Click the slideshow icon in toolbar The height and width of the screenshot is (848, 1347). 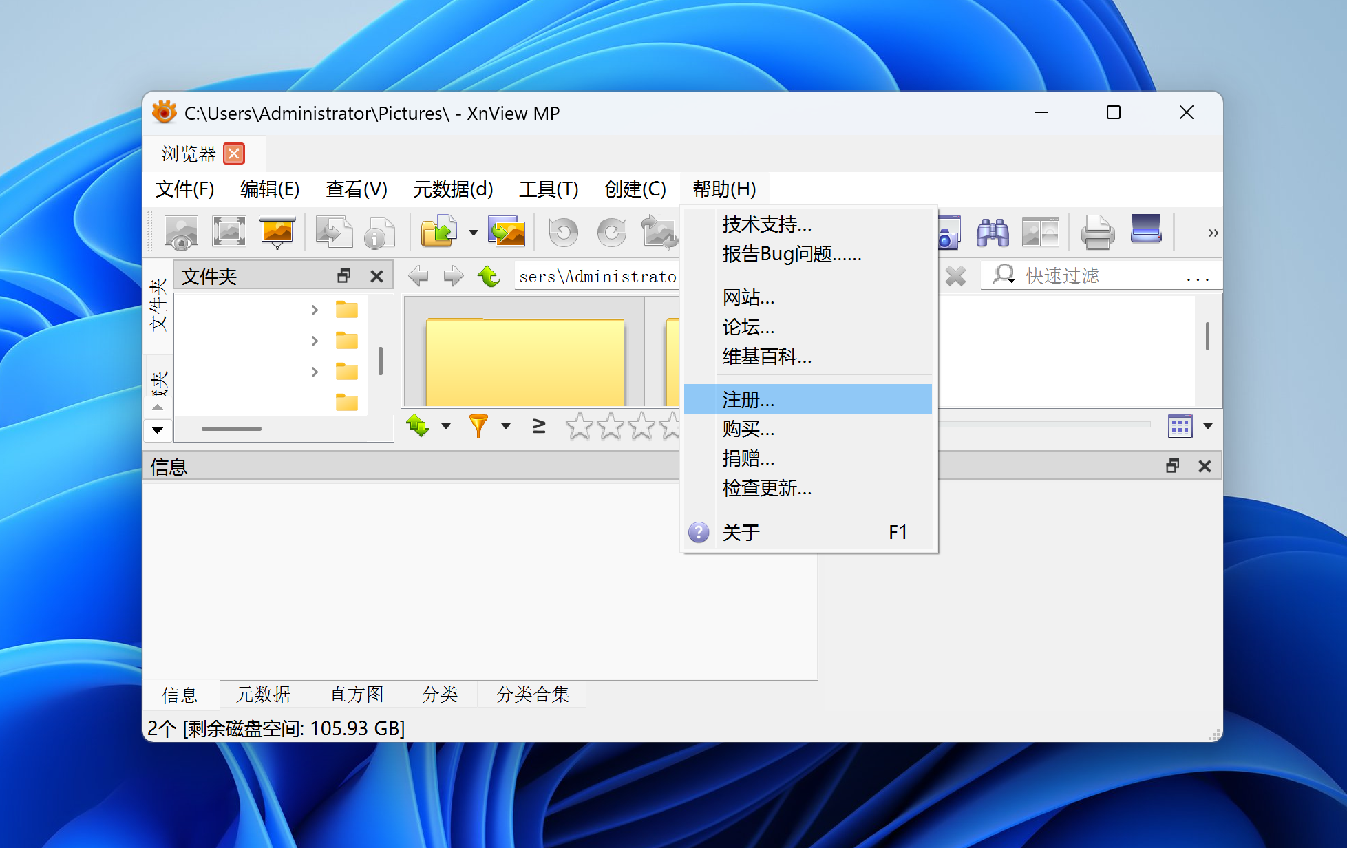point(277,232)
